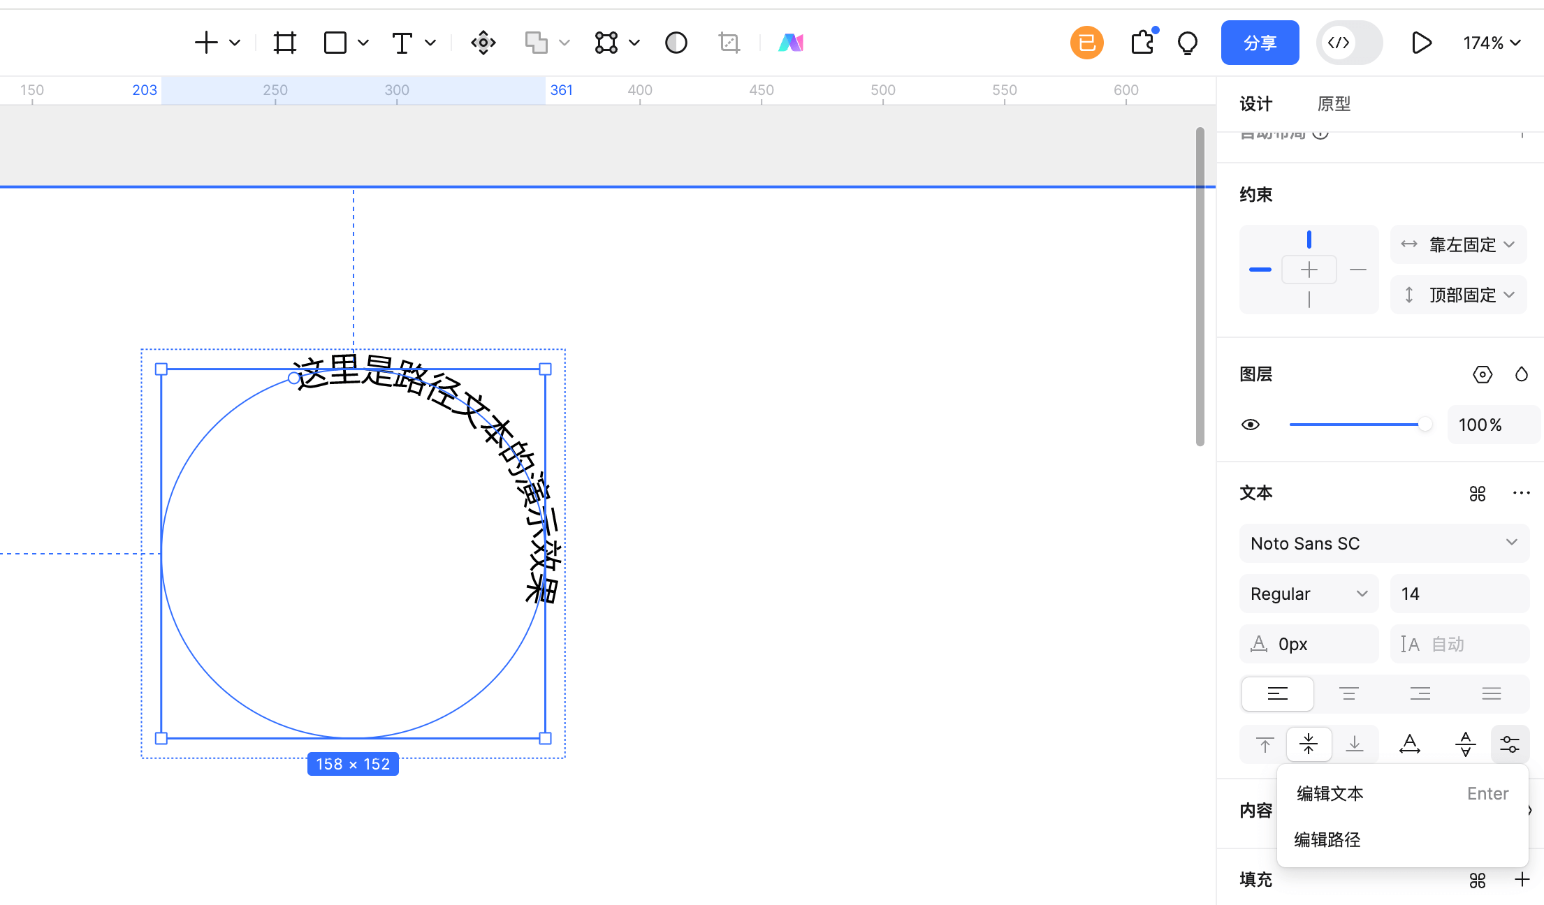Expand the Regular font weight dropdown
The width and height of the screenshot is (1544, 905).
(x=1309, y=594)
